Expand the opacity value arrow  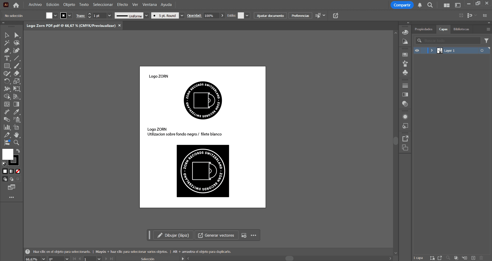coord(222,16)
